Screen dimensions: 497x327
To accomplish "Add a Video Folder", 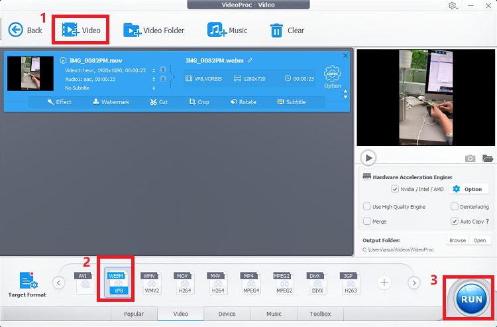I will point(154,31).
